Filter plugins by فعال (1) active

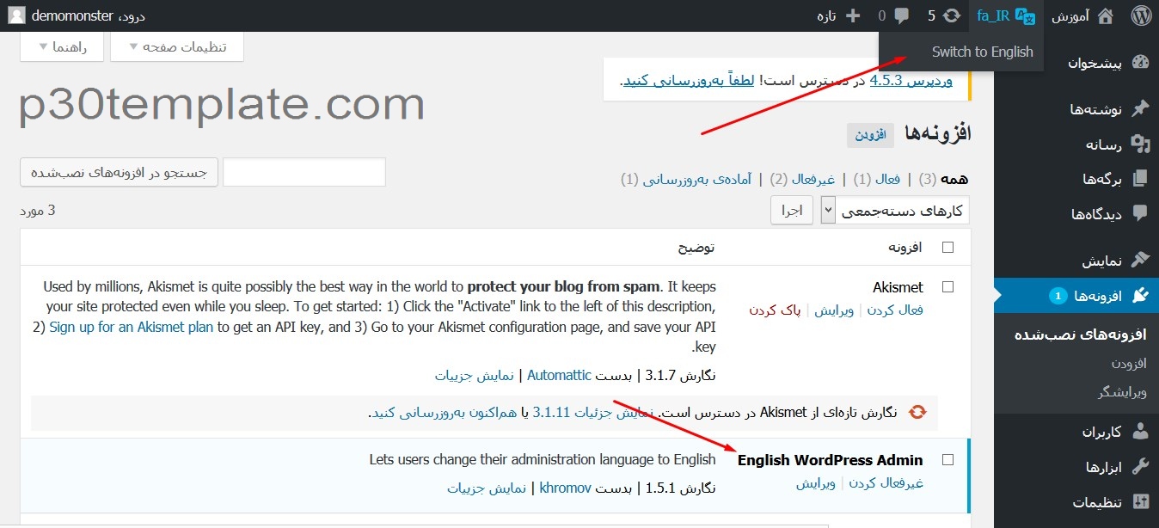876,179
